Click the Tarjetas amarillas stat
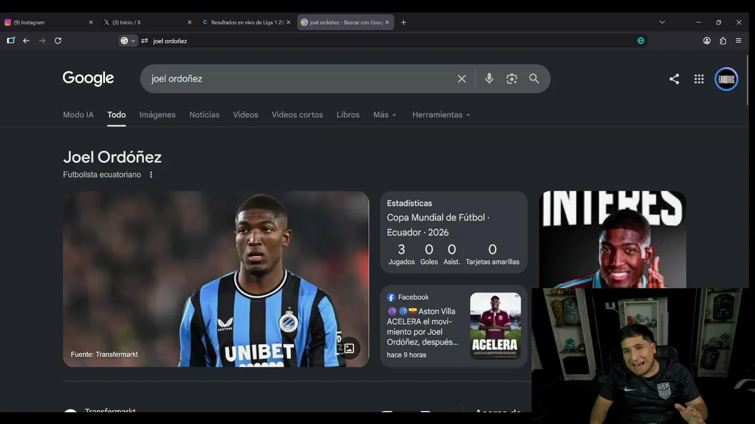755x424 pixels. [x=493, y=255]
